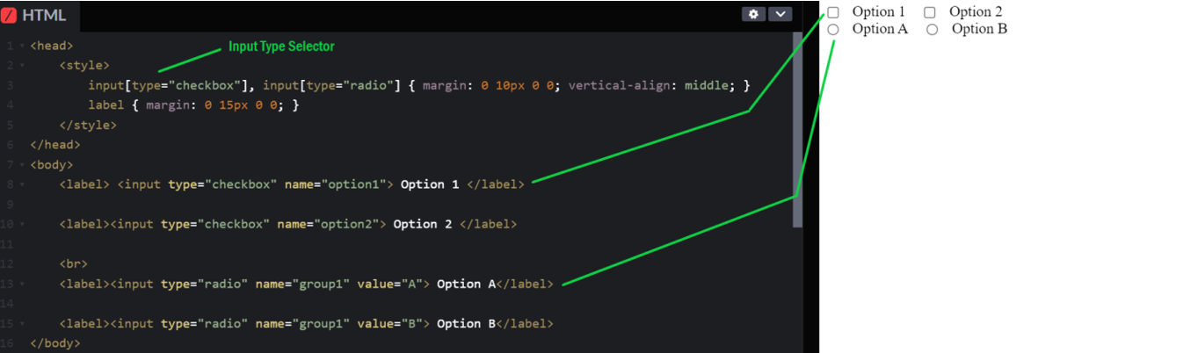The height and width of the screenshot is (353, 1198).
Task: Fold the radio A label on line 13
Action: pos(21,284)
